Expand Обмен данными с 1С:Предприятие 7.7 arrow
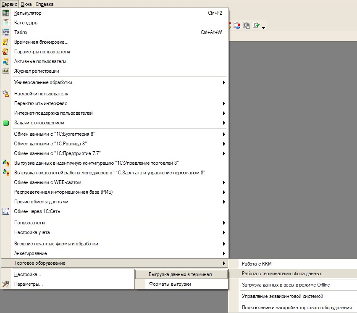The image size is (357, 313). [224, 153]
